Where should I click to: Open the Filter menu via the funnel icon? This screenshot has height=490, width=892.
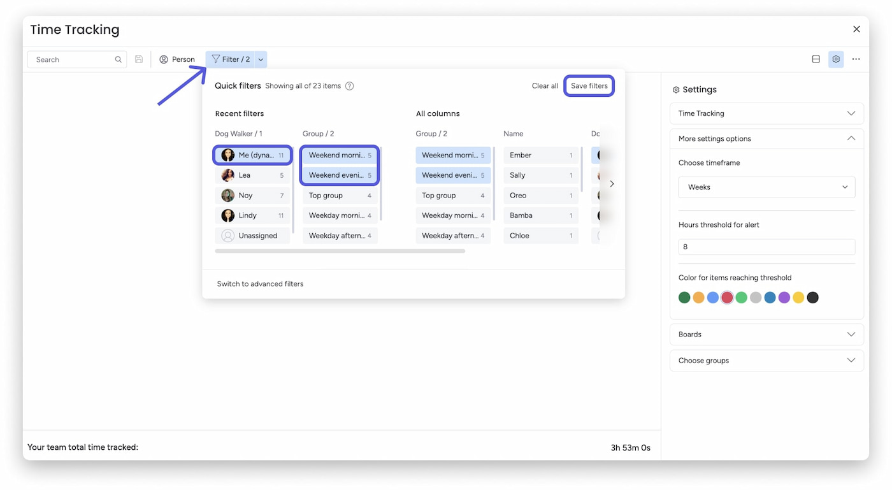(216, 59)
